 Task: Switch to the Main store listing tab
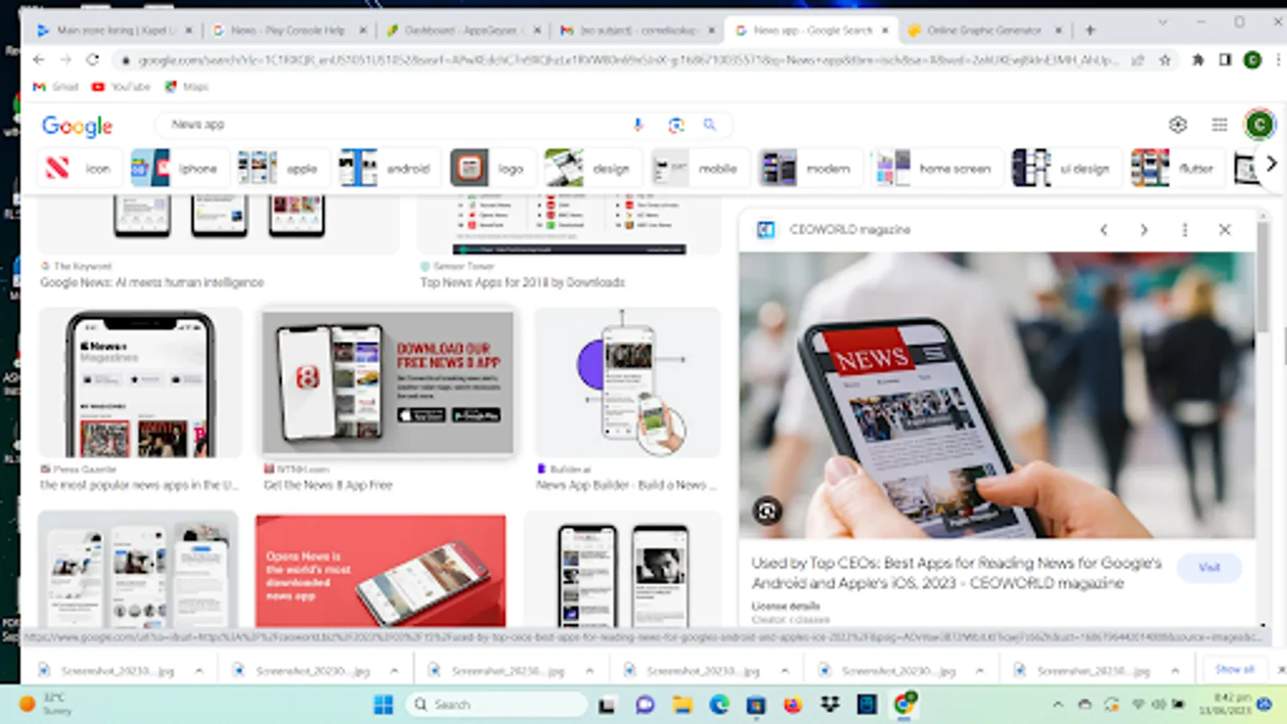tap(117, 31)
